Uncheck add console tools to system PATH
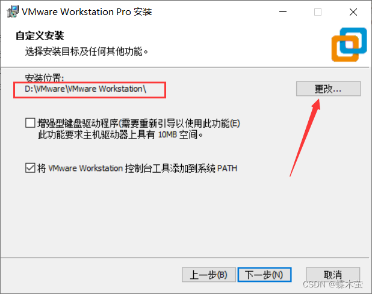This screenshot has width=372, height=294. tap(30, 168)
